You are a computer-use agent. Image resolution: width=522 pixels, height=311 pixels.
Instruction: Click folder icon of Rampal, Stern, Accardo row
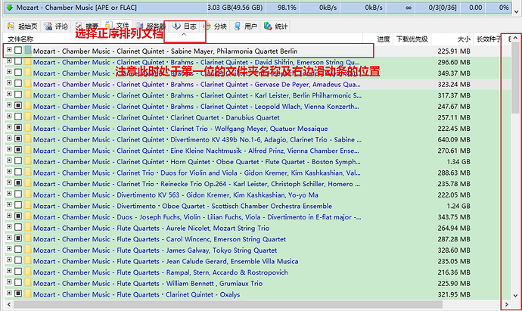coord(28,272)
